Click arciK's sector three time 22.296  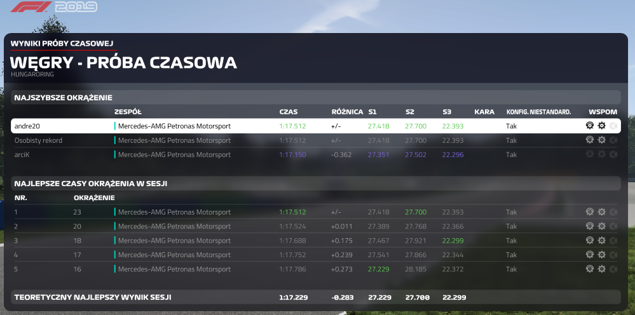[x=453, y=154]
